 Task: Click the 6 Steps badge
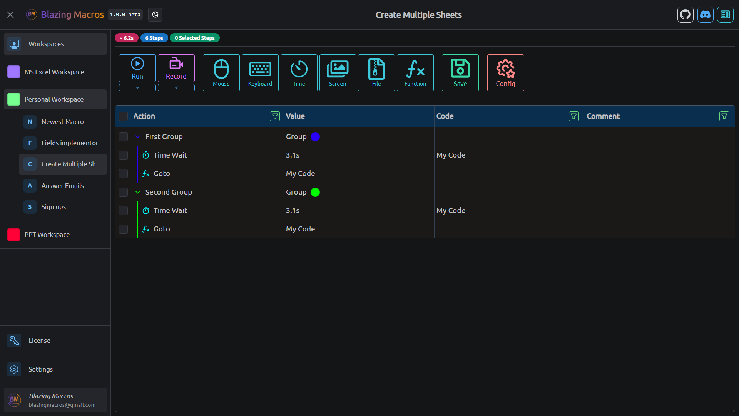[x=154, y=38]
